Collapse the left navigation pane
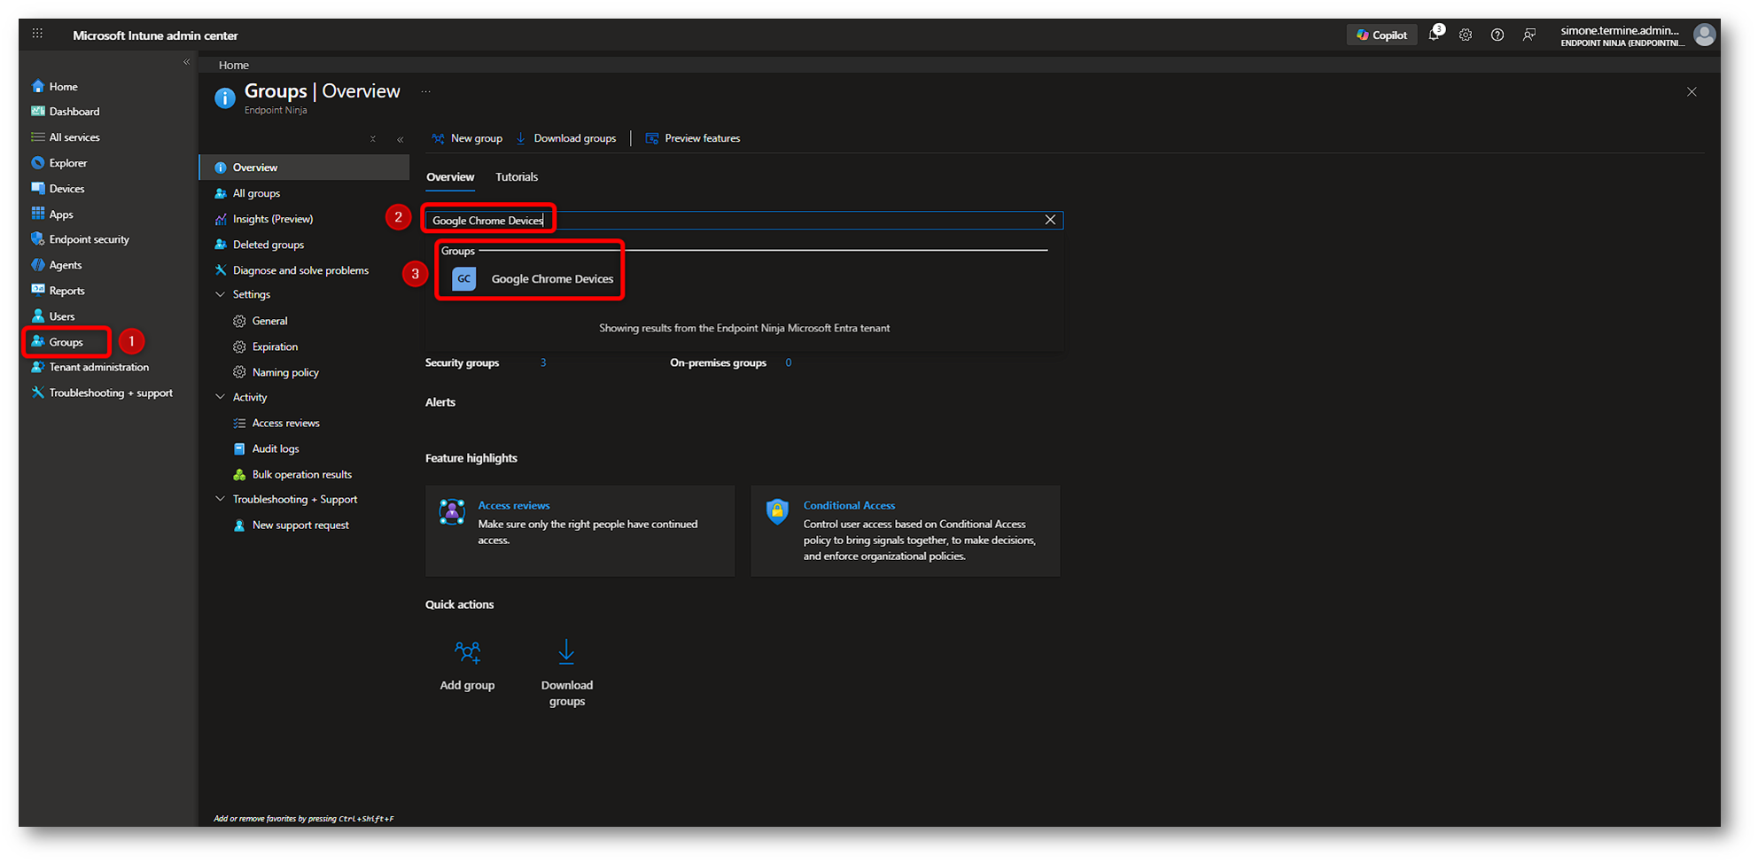This screenshot has width=1758, height=864. click(x=186, y=62)
